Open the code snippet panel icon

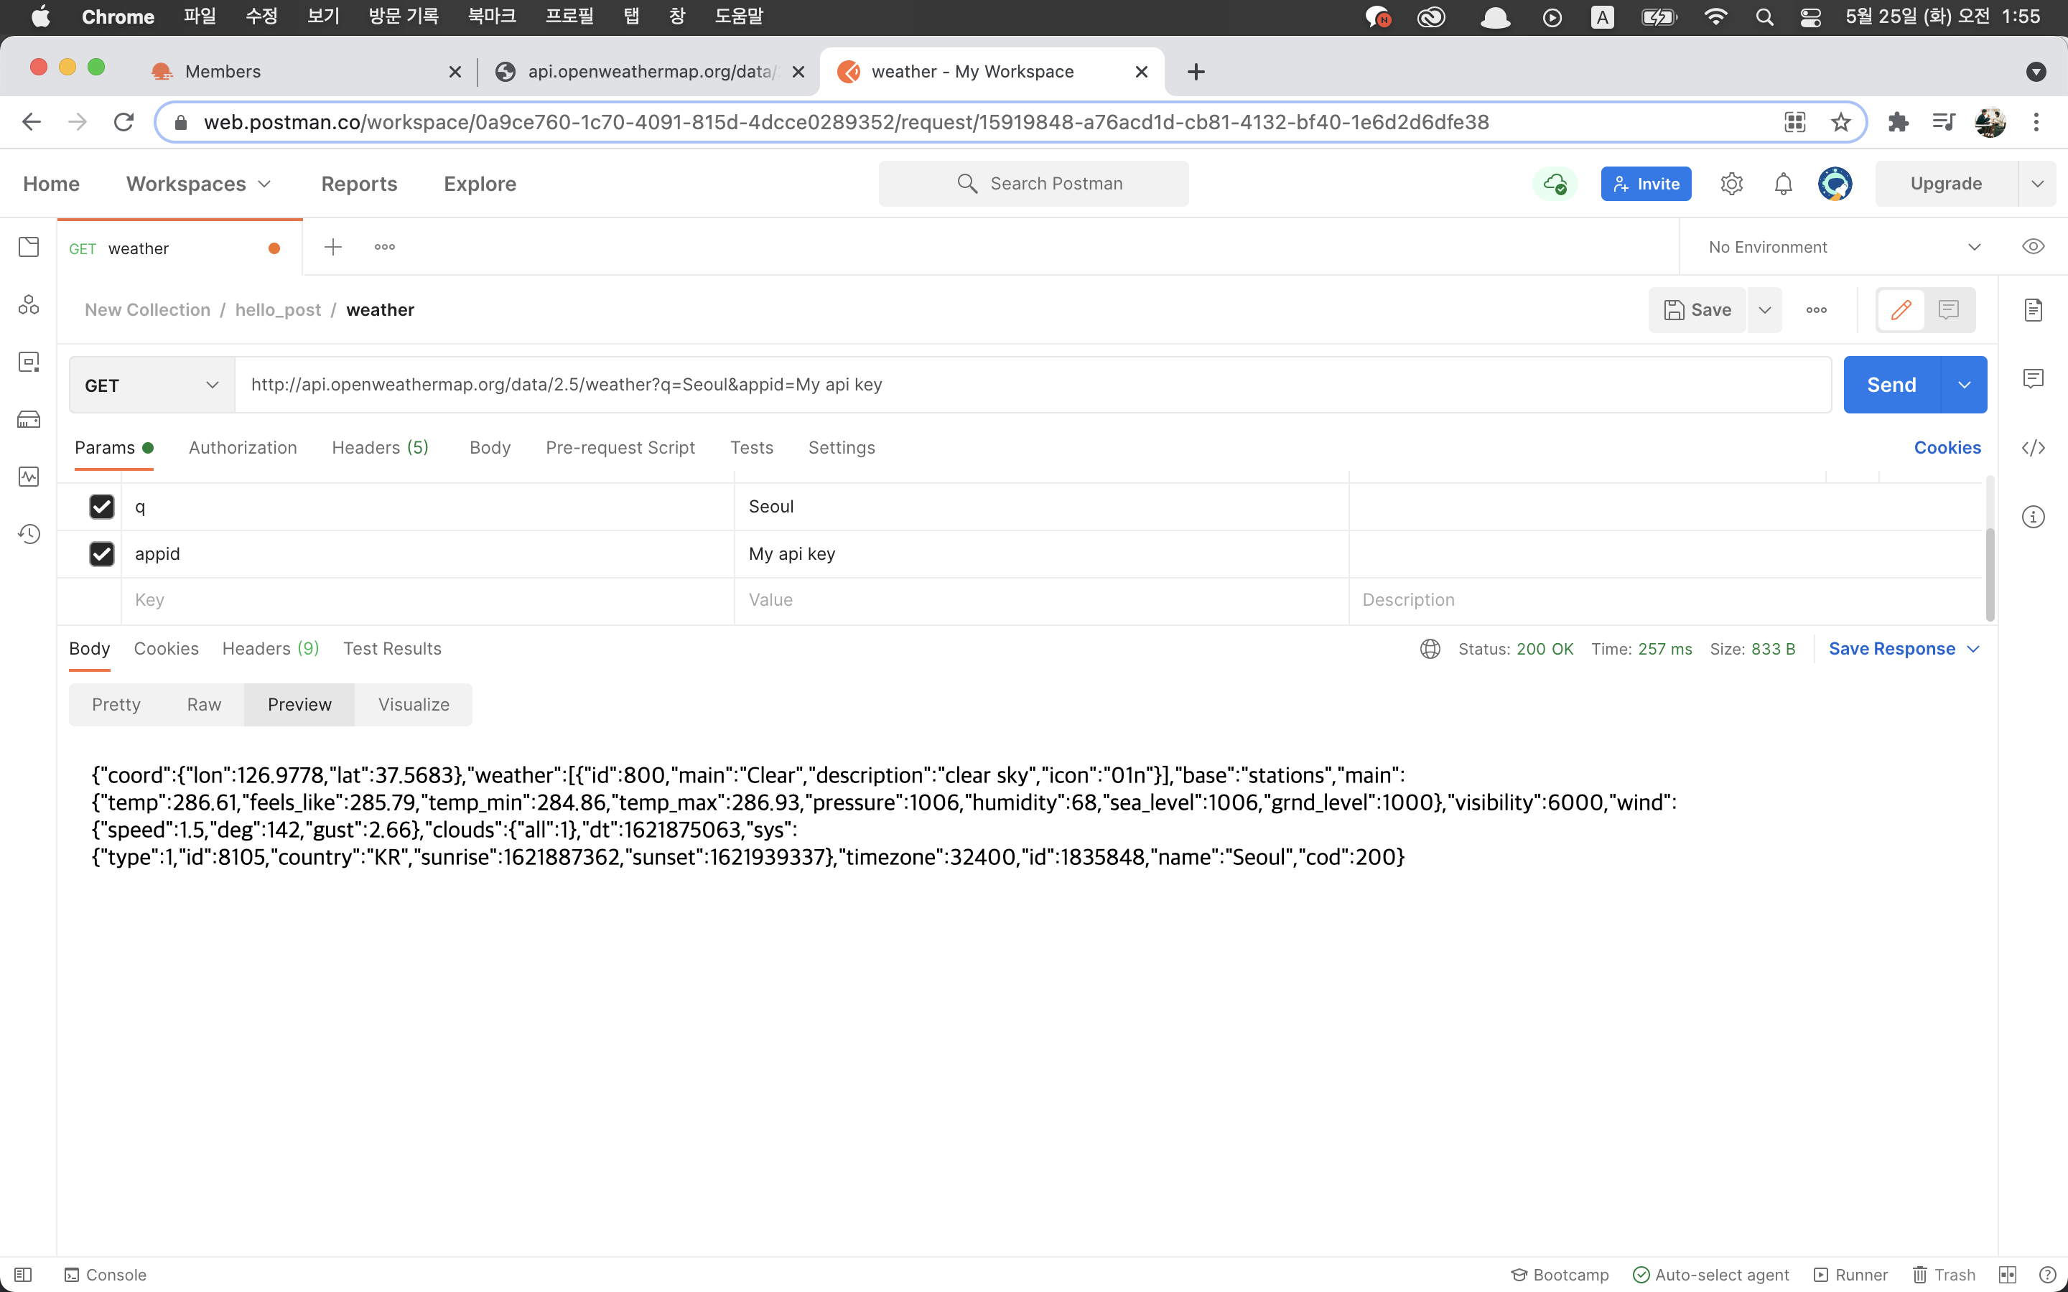point(2033,448)
